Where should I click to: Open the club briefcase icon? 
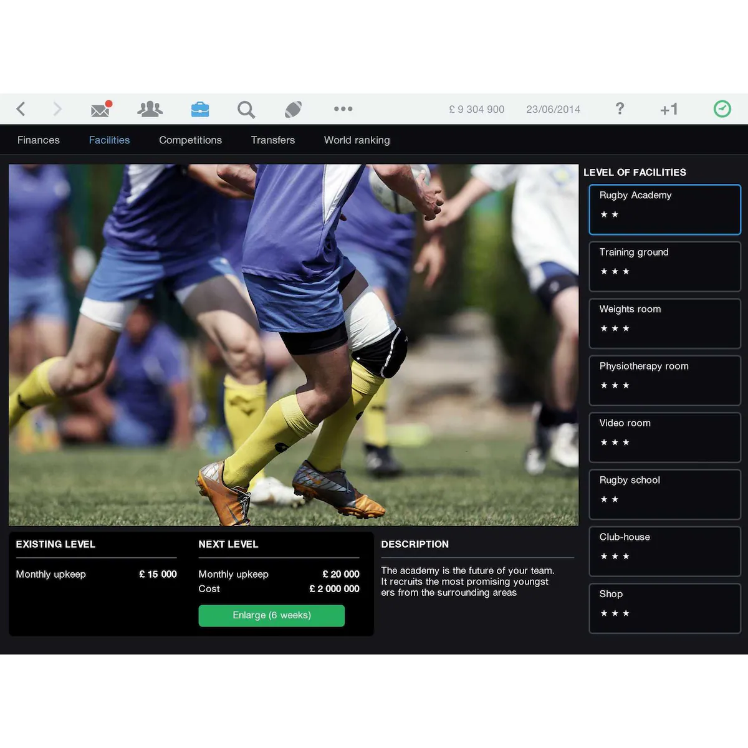[200, 109]
